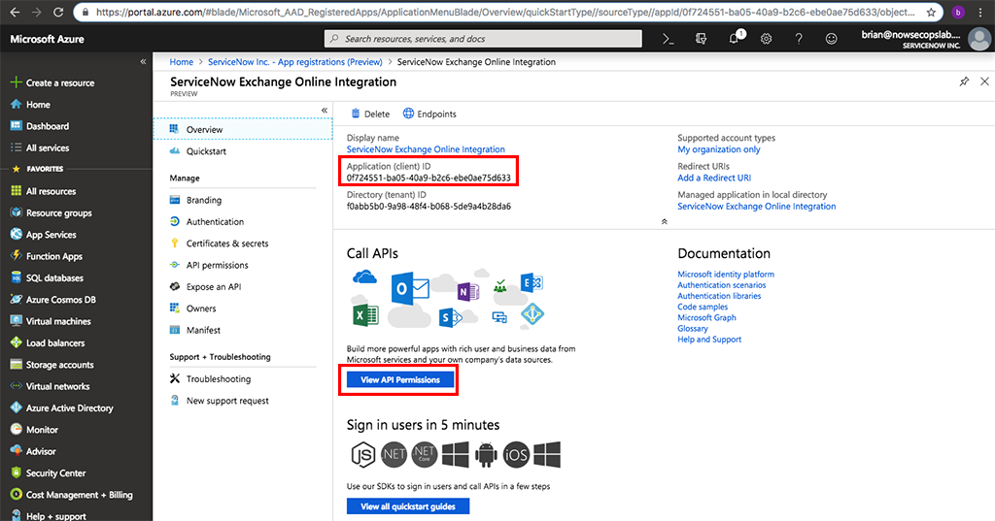Open feedback smiley icon
This screenshot has height=521, width=995.
click(x=831, y=39)
